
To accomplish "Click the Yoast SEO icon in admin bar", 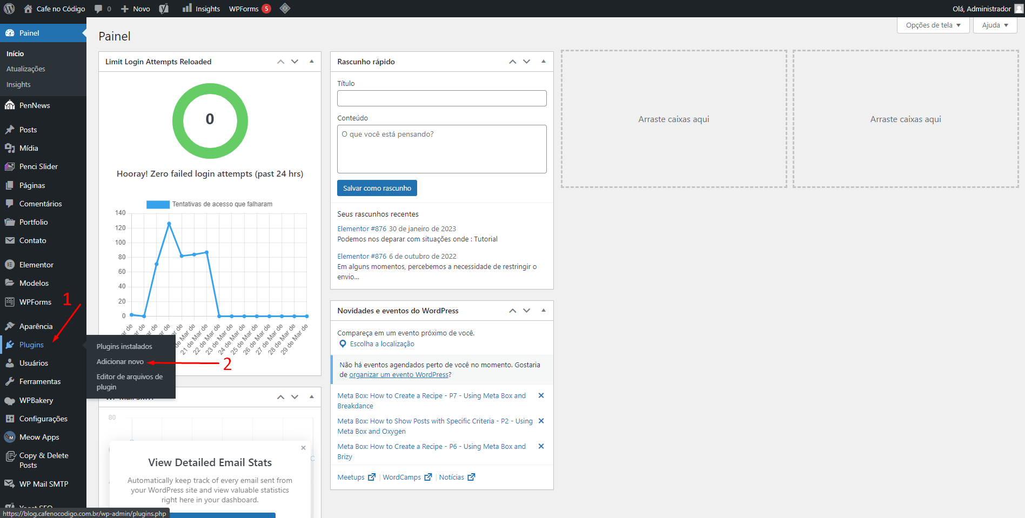I will click(164, 9).
